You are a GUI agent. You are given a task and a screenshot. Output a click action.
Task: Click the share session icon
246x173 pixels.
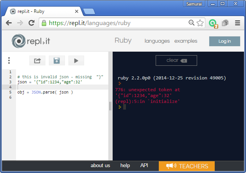(37, 61)
